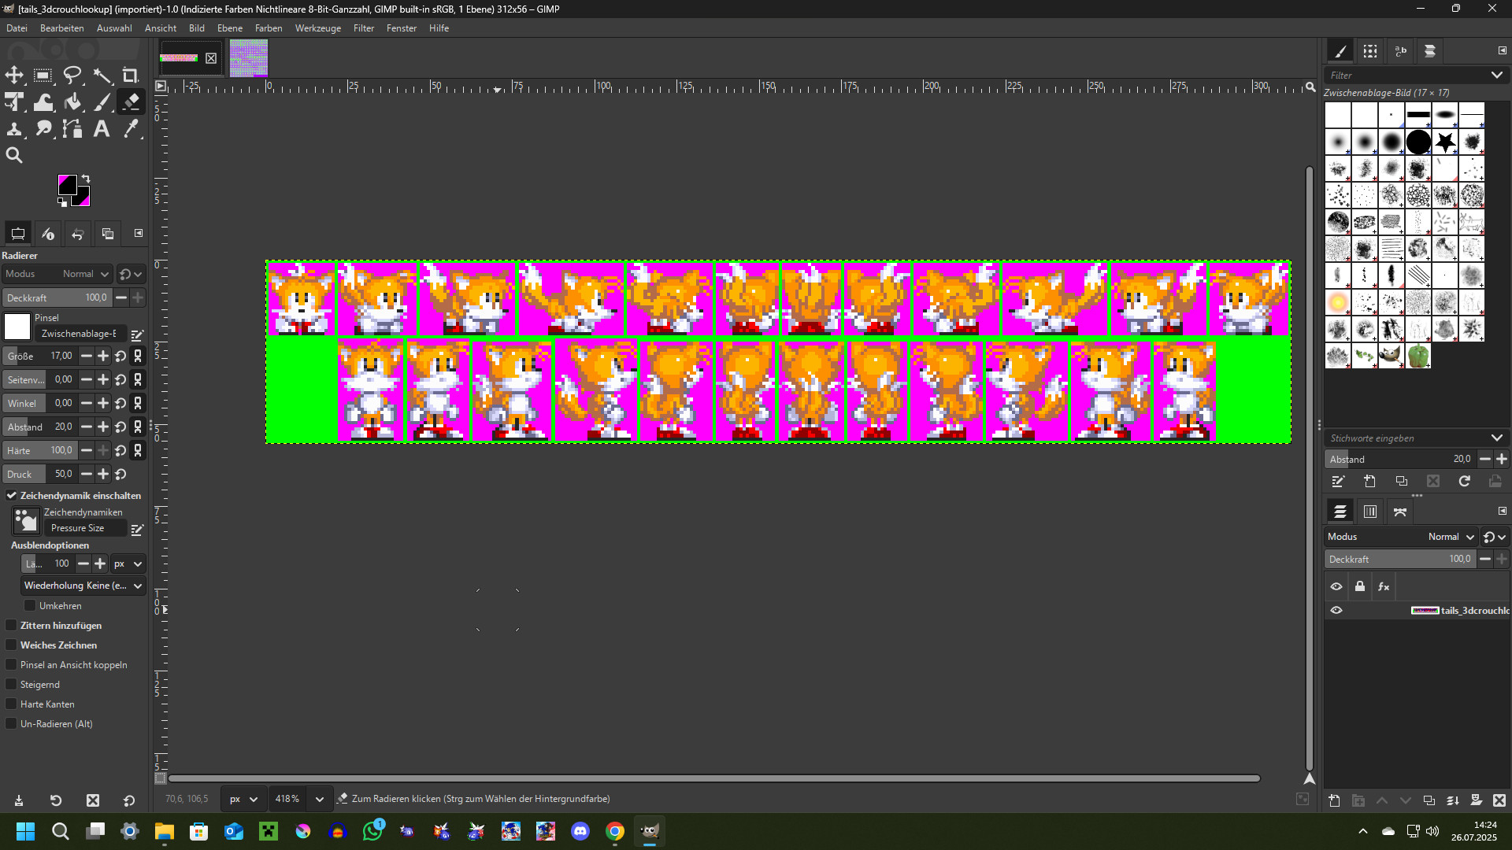Activate the Zoom tool

coord(14,154)
